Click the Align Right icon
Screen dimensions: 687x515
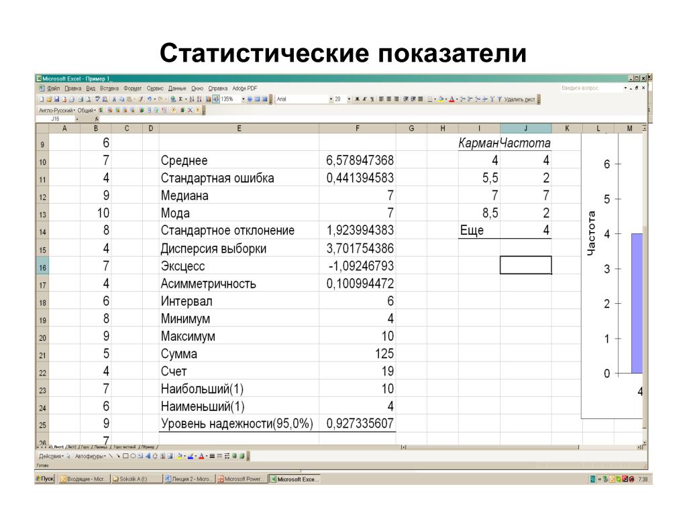point(396,99)
